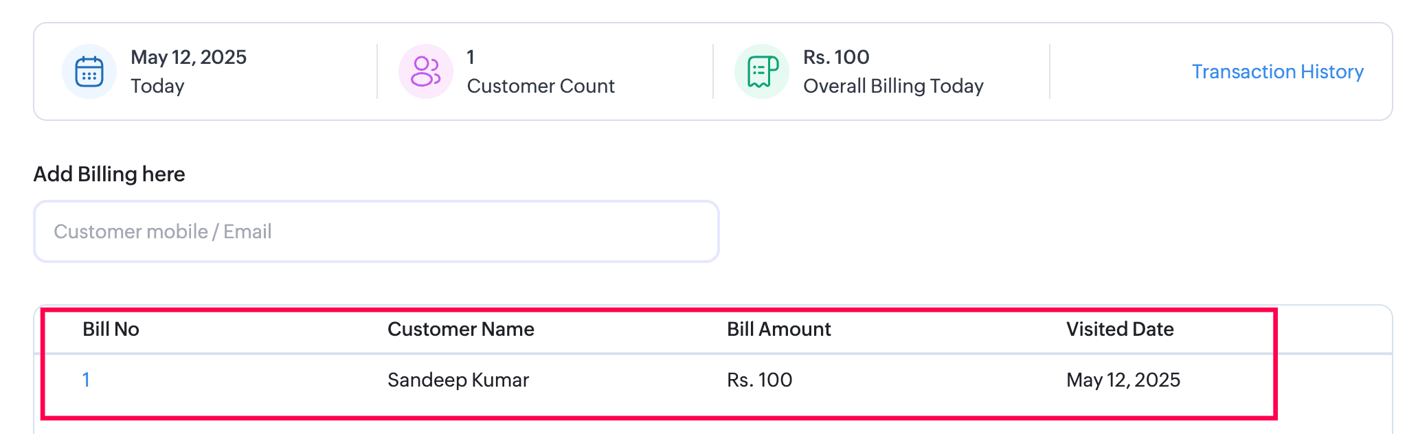1407x434 pixels.
Task: Click the Rs. 100 overall billing total
Action: tap(836, 57)
